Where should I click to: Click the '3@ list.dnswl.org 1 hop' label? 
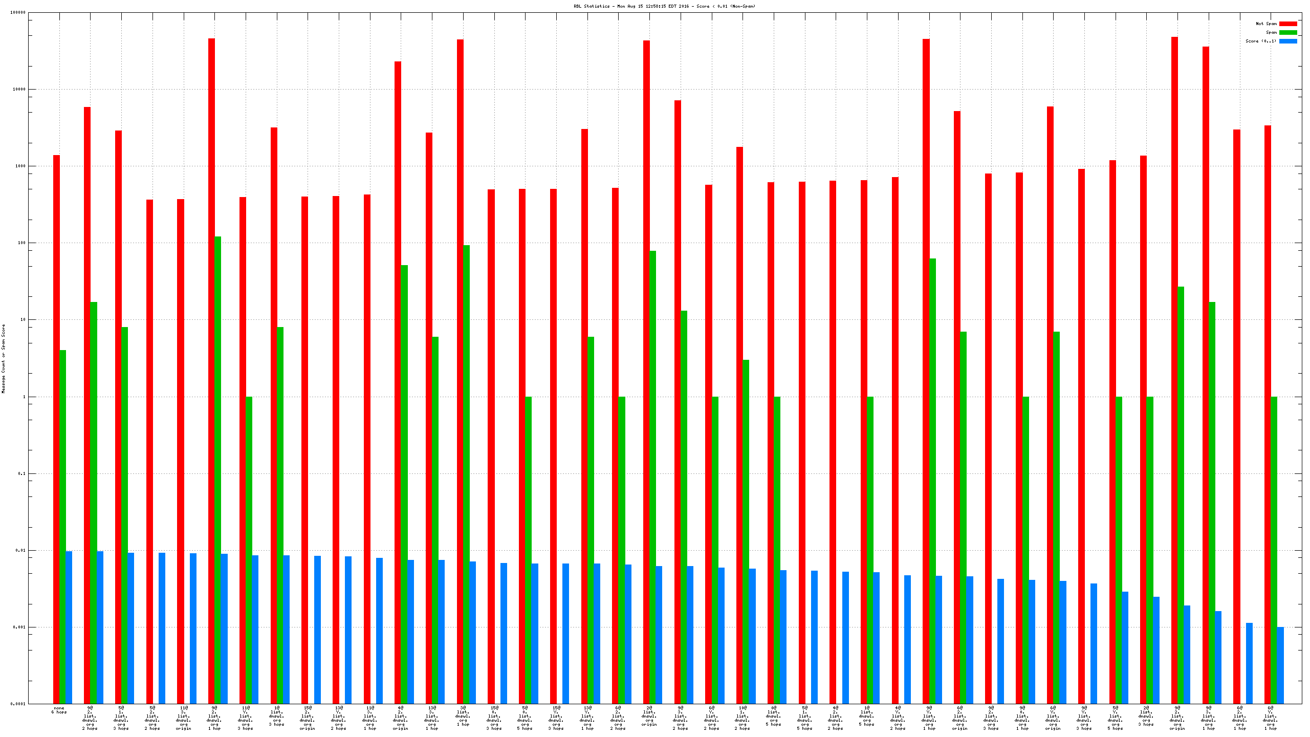tap(463, 716)
